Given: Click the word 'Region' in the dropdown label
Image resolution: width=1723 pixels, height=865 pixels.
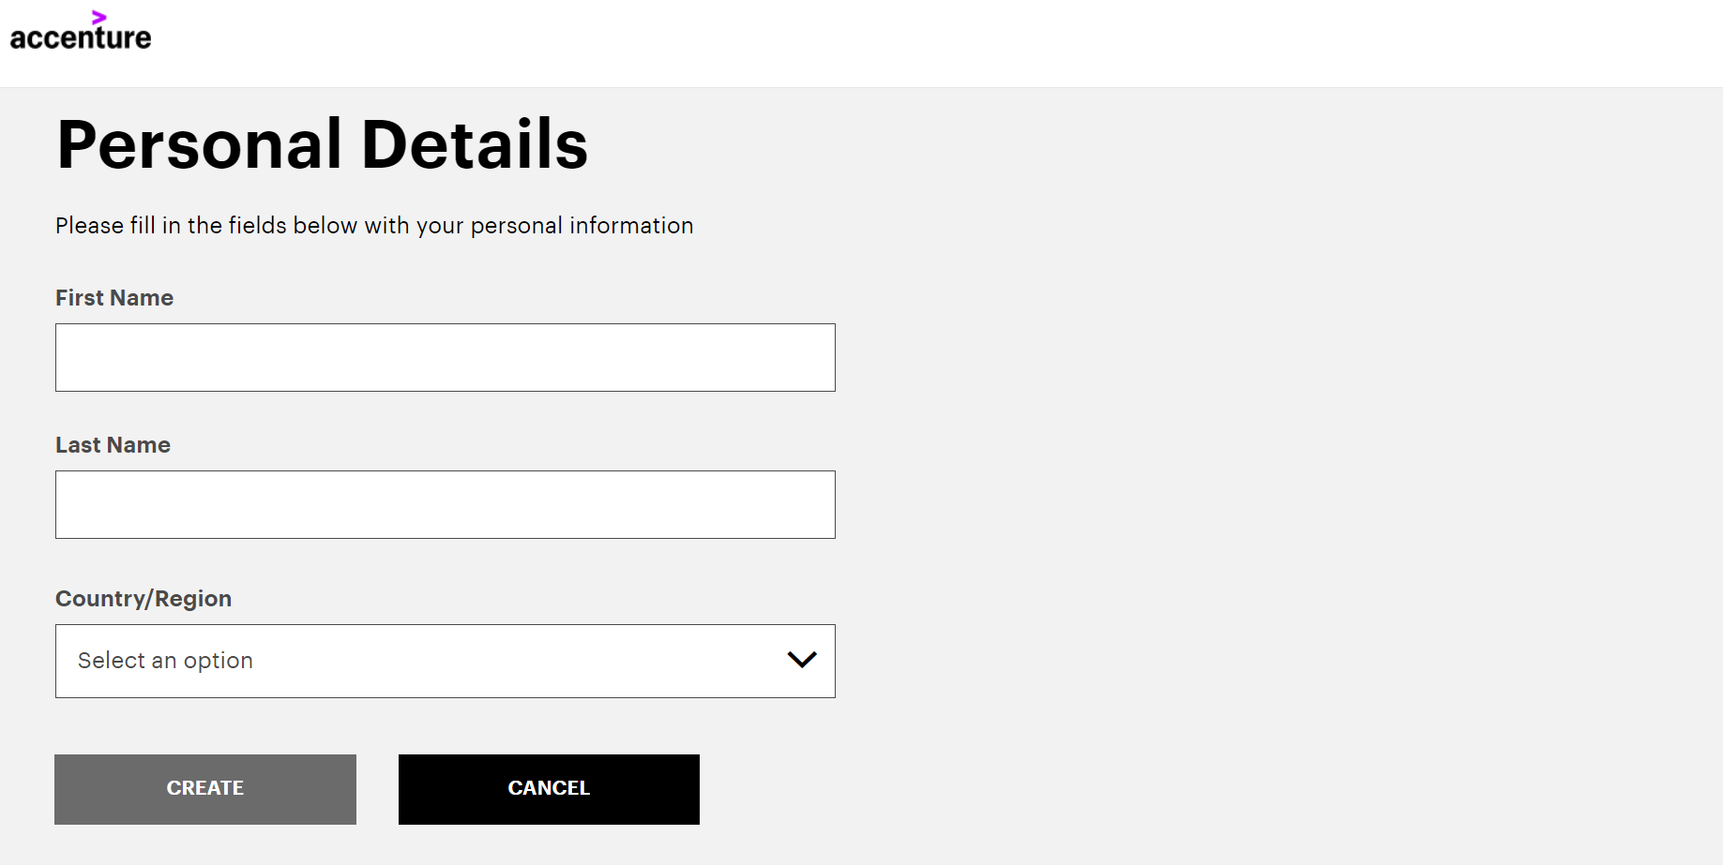Looking at the screenshot, I should point(193,599).
